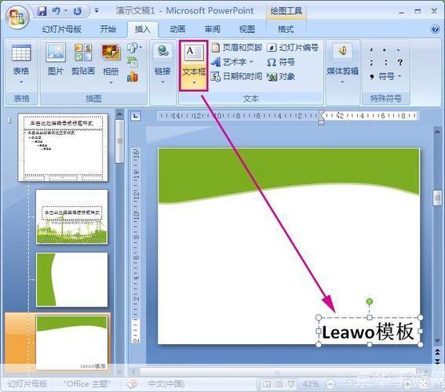Image resolution: width=445 pixels, height=392 pixels.
Task: Open PowerPoint Help icon
Action: tap(435, 29)
